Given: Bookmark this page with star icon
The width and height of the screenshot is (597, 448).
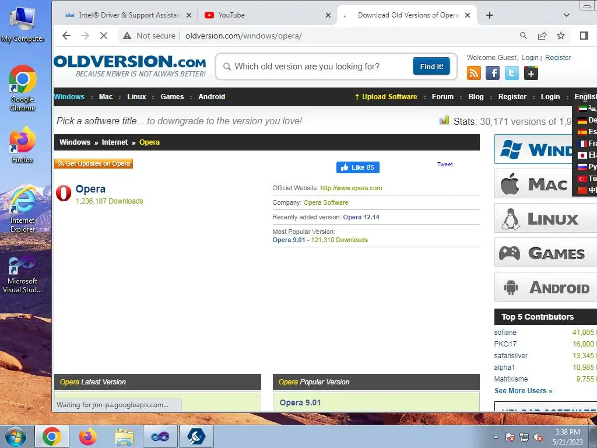Looking at the screenshot, I should [x=561, y=36].
